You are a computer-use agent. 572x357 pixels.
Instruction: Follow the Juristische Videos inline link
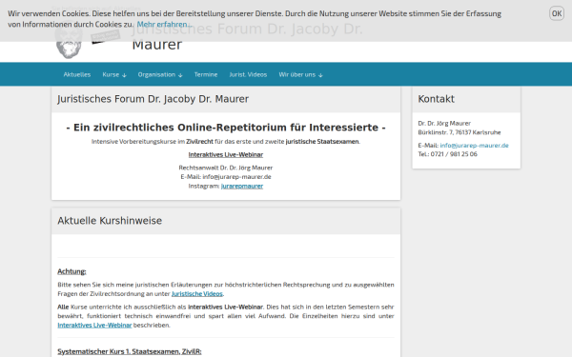coord(197,293)
